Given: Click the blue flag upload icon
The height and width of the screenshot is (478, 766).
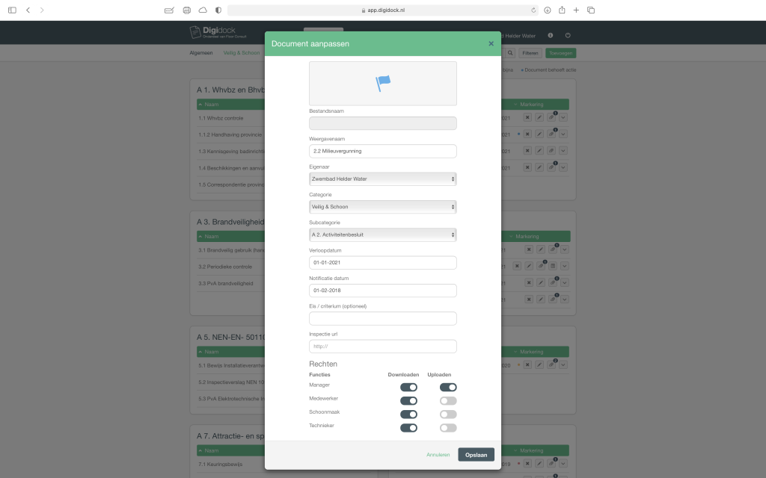Looking at the screenshot, I should coord(383,83).
